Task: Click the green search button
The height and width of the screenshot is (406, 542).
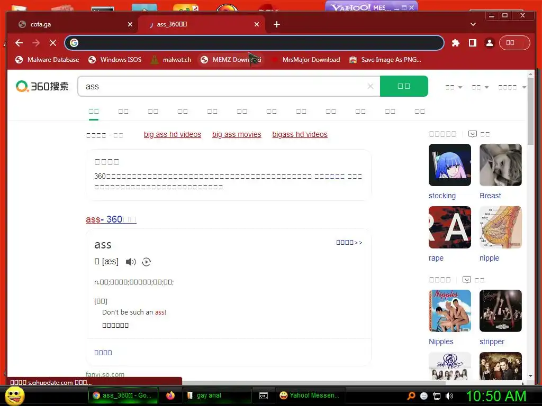Action: coord(404,86)
